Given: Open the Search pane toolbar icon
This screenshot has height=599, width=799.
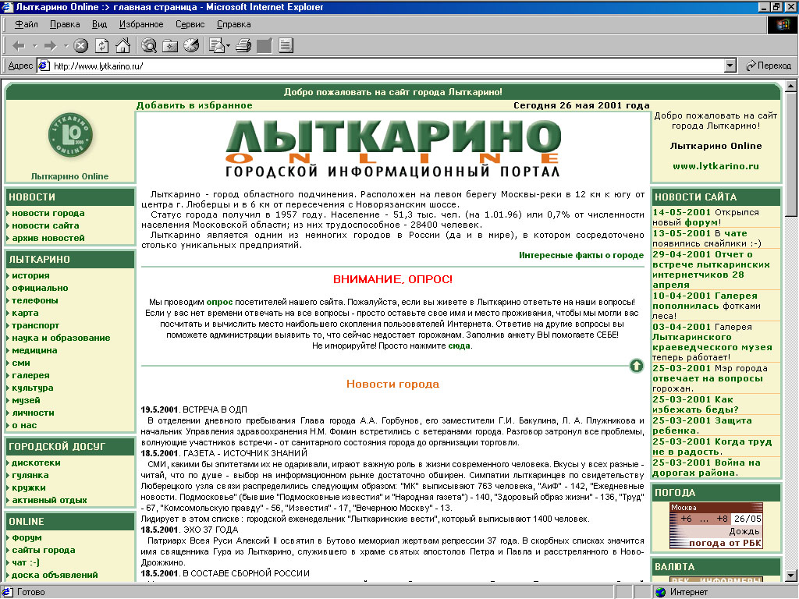Looking at the screenshot, I should 149,46.
